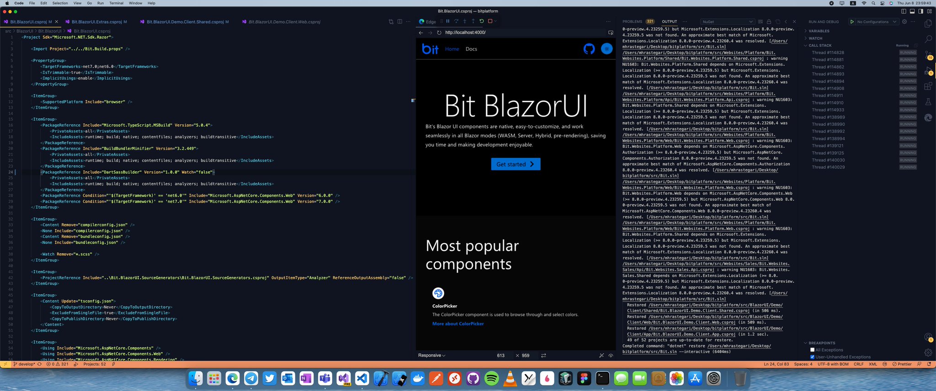The width and height of the screenshot is (936, 391).
Task: Close the output panel with X
Action: click(x=794, y=21)
